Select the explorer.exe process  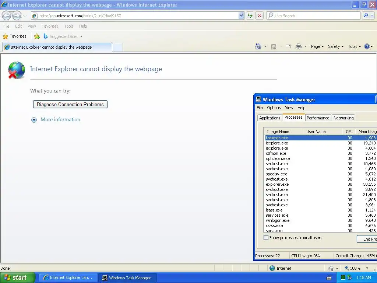coord(321,184)
